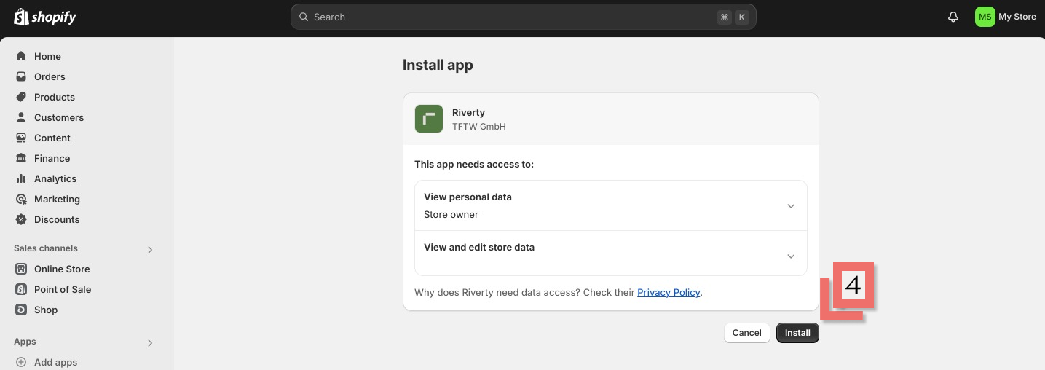
Task: Expand the Sales channels section
Action: coord(150,249)
